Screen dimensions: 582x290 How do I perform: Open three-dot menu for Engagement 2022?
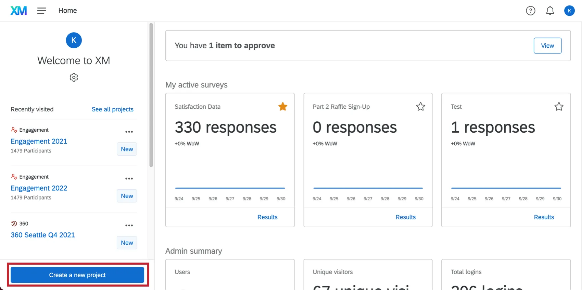coord(129,179)
